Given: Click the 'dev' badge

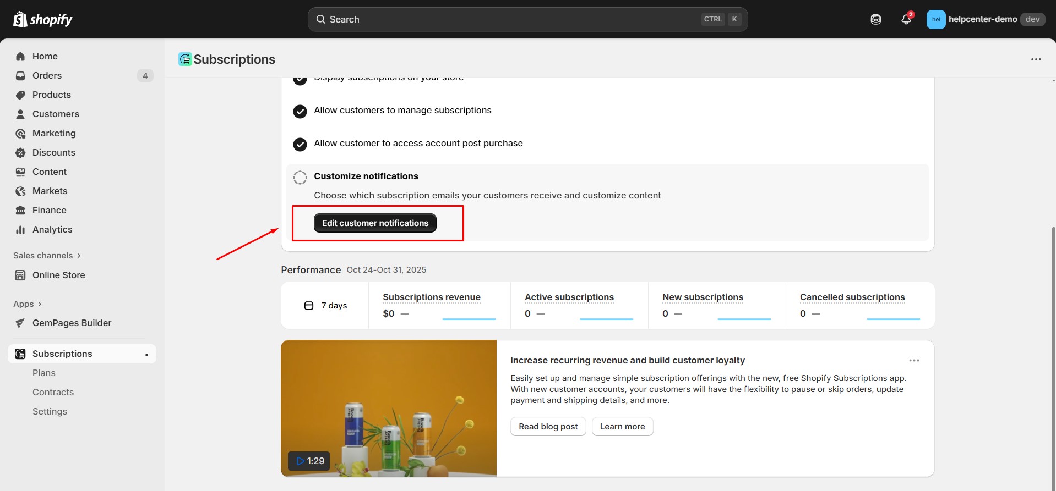Looking at the screenshot, I should [x=1032, y=19].
